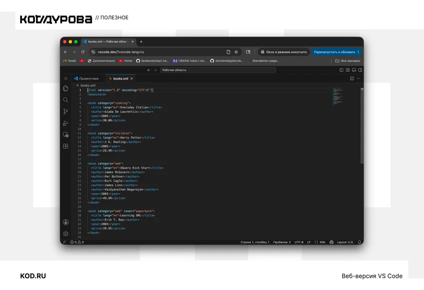Toggle the bottom panel layout icon

354,70
